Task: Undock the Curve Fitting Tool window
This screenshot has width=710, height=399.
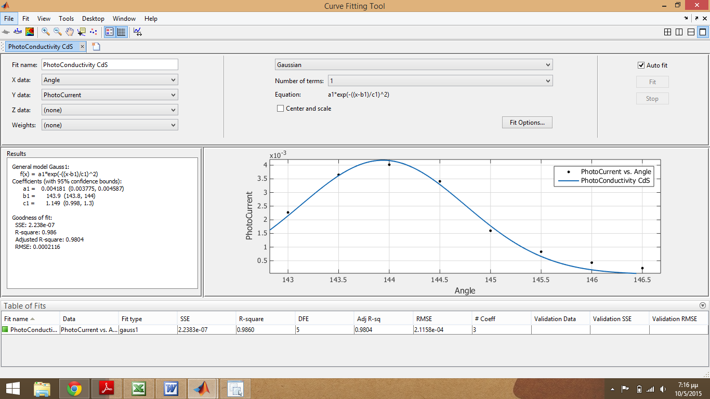Action: 696,18
